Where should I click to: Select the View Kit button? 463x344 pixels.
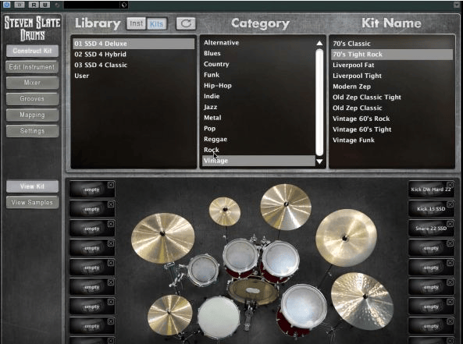32,186
